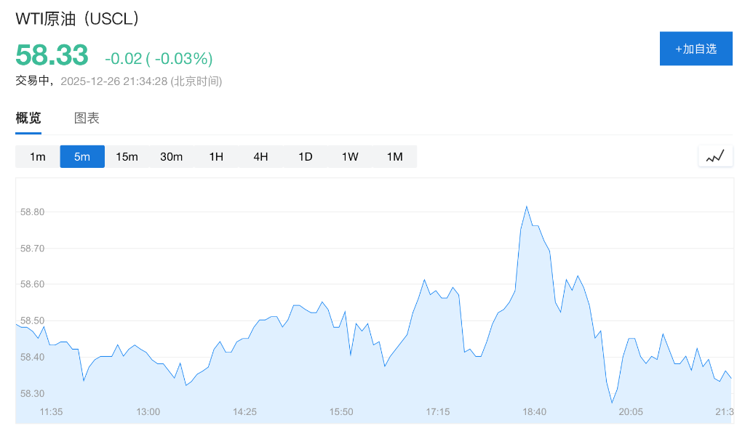The image size is (745, 431).
Task: Show the 1D daily chart
Action: pos(306,157)
